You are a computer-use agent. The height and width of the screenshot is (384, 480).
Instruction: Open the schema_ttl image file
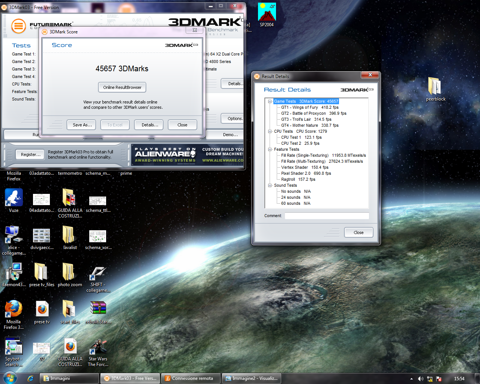point(98,204)
